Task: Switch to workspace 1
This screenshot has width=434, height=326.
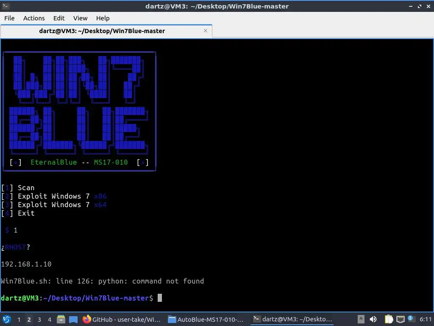Action: click(x=19, y=320)
